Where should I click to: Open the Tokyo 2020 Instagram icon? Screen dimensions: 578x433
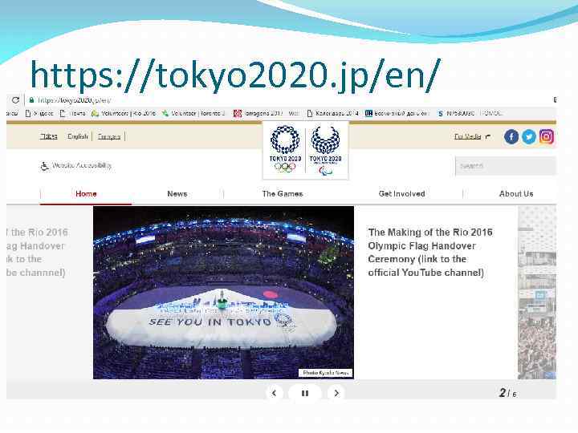pyautogui.click(x=547, y=136)
